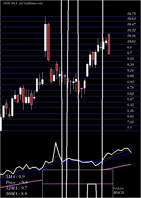Click the 8.47 price axis label

130,99
